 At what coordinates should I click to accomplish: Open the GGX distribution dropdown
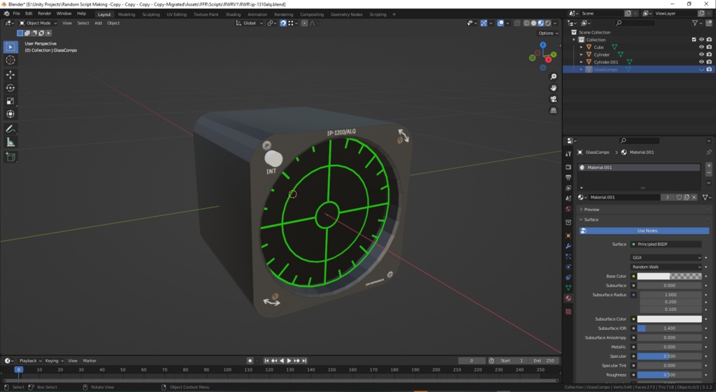tap(666, 258)
